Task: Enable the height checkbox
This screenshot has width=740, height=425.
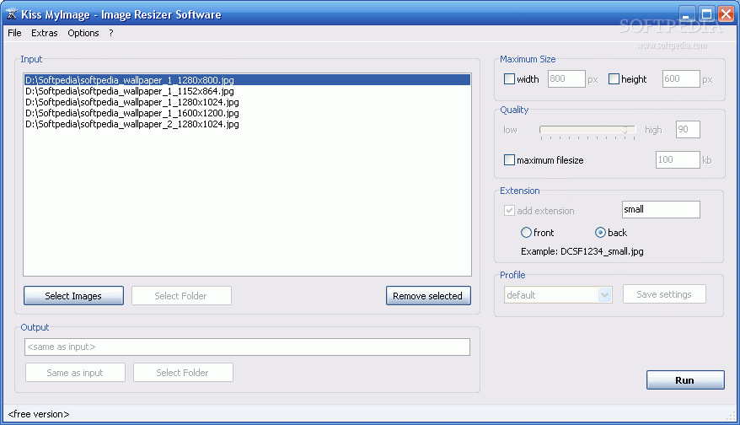Action: [x=614, y=79]
